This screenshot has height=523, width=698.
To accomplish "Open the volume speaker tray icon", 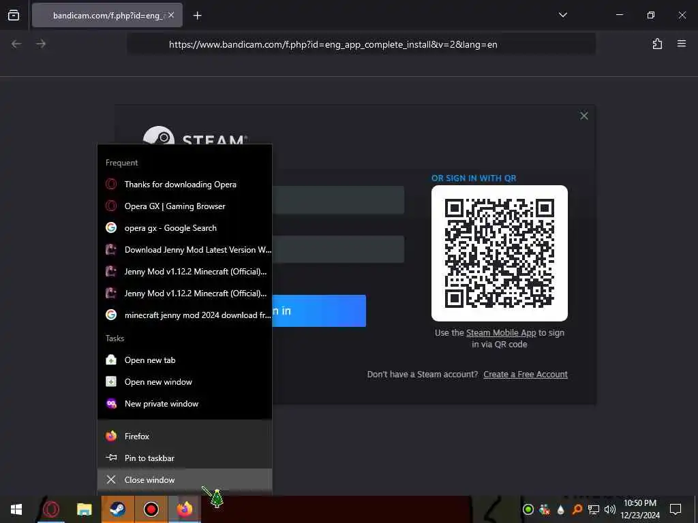I will tap(610, 509).
